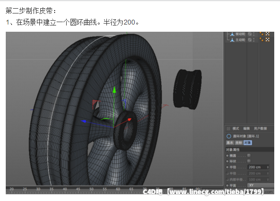This screenshot has height=201, width=280.
Task: Click the greyed-out 内部半径 100 cm field
Action: (258, 179)
